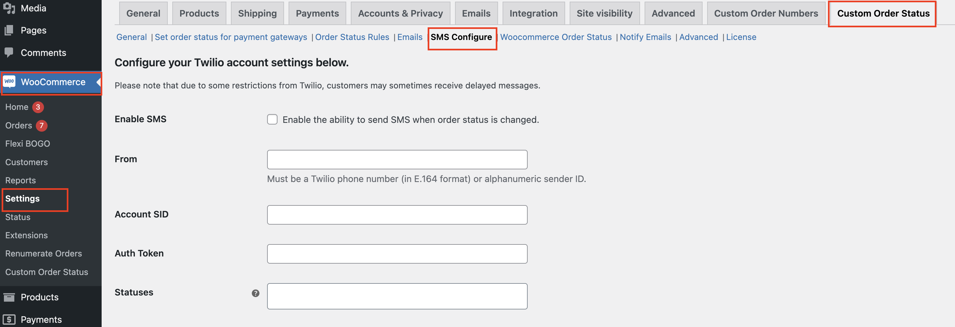955x327 pixels.
Task: Focus the Account SID field
Action: 397,215
